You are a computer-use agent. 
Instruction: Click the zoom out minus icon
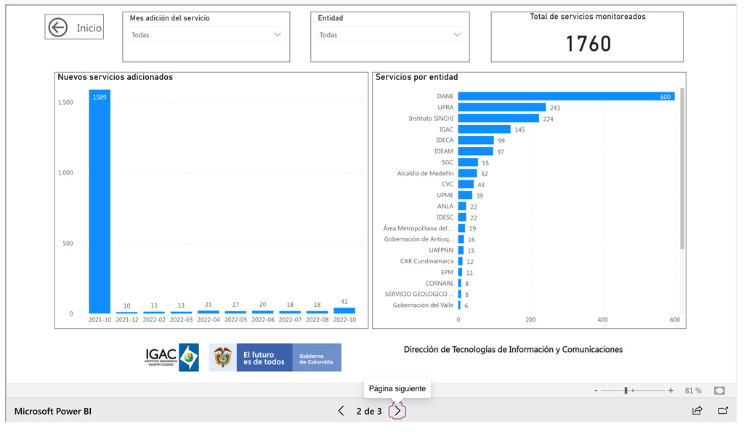click(596, 390)
